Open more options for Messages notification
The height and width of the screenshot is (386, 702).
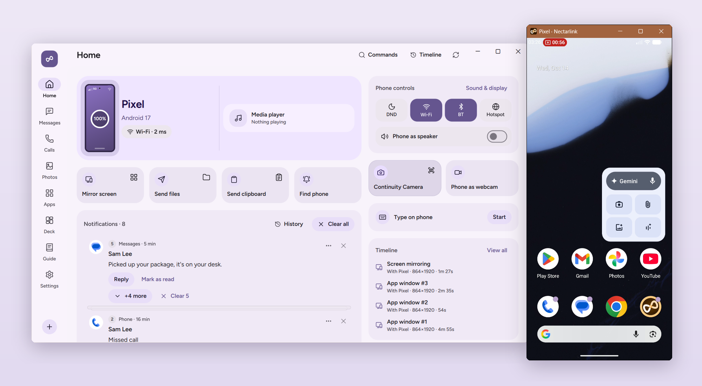click(329, 246)
